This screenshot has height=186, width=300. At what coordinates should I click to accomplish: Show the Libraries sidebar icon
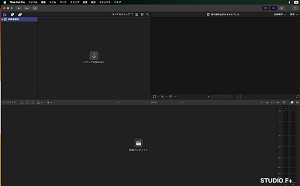5,14
